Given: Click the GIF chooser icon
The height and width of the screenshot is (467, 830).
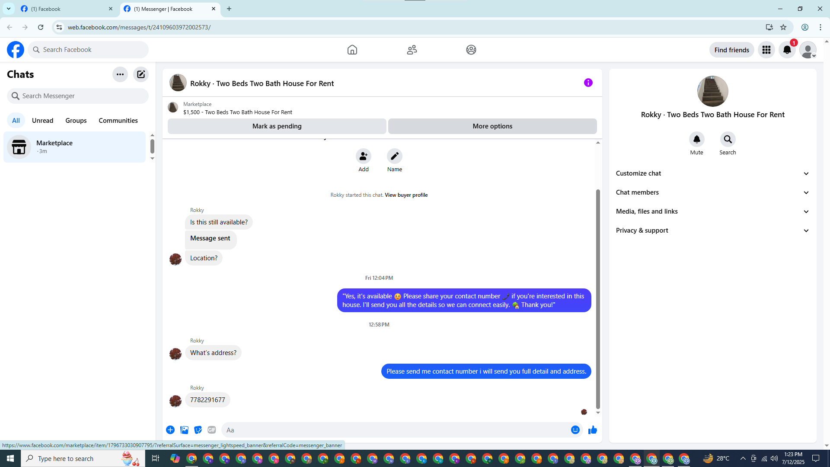Looking at the screenshot, I should coord(211,430).
